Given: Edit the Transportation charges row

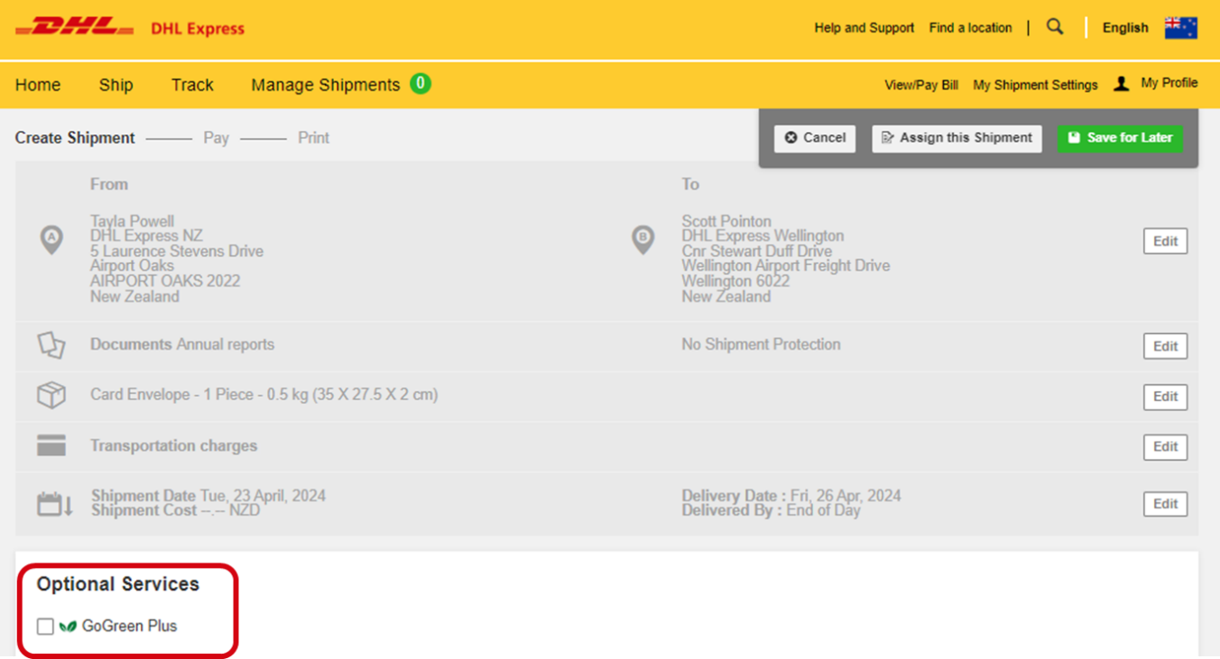Looking at the screenshot, I should tap(1165, 447).
